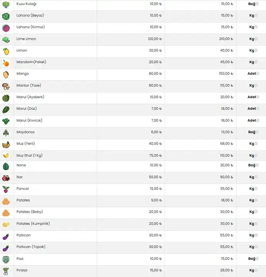Click the beetroot icon beside Pancar

pyautogui.click(x=6, y=190)
